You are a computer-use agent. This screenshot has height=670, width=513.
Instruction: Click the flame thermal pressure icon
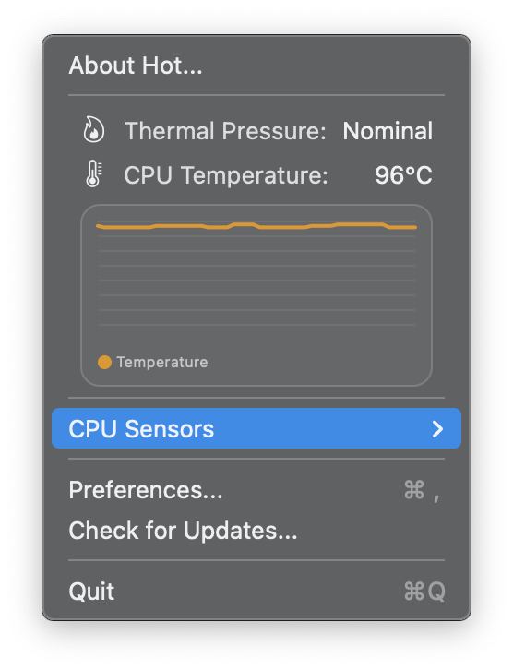pos(93,129)
